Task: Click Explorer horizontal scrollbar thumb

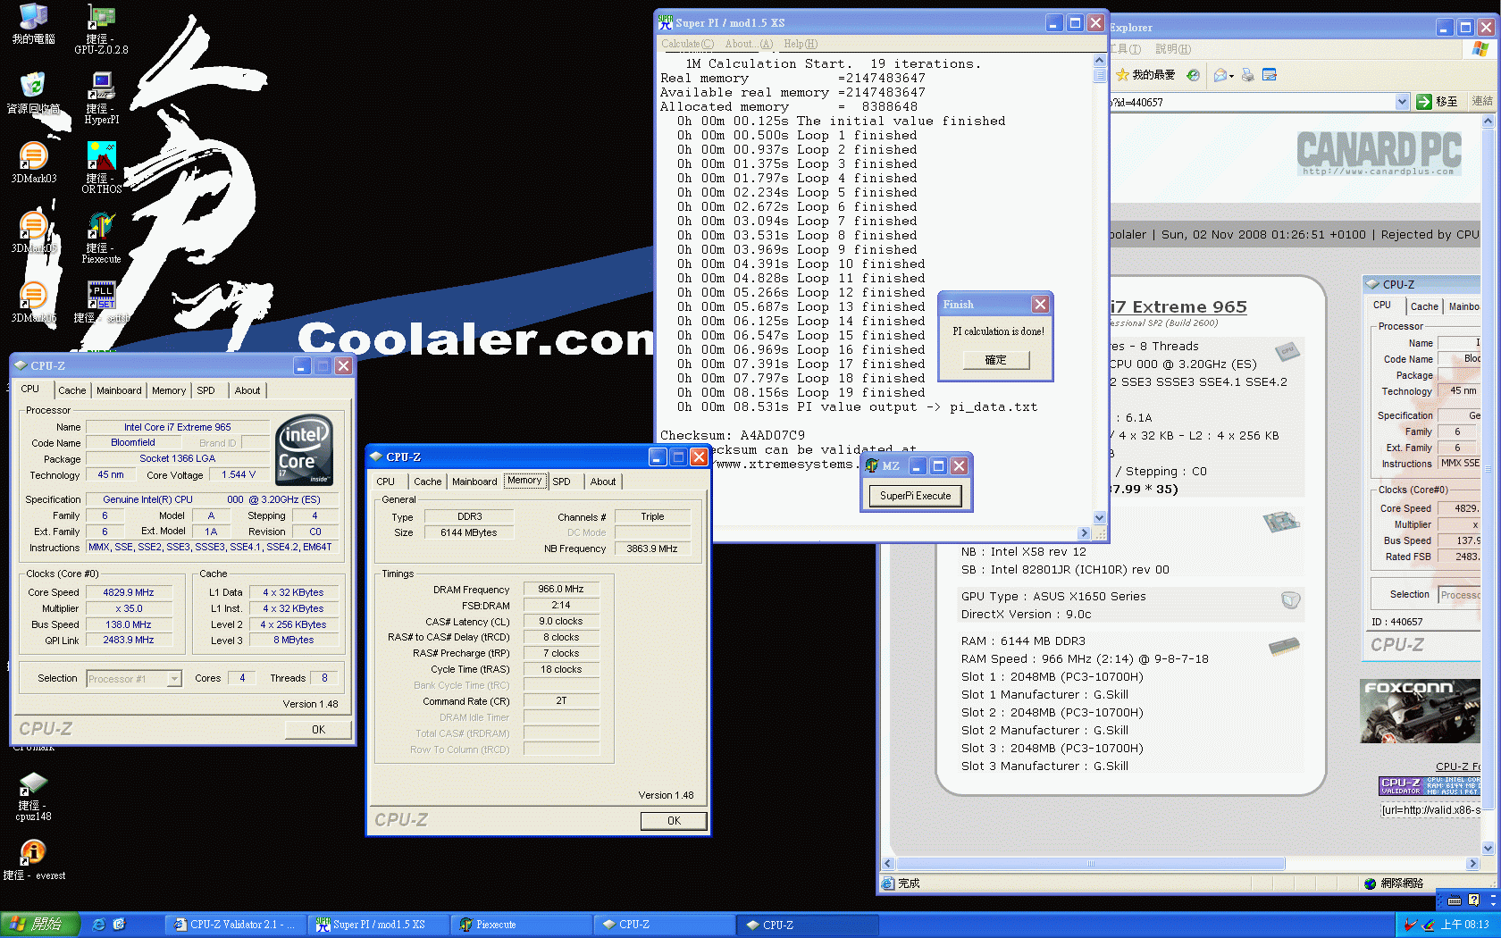Action: pyautogui.click(x=1091, y=864)
